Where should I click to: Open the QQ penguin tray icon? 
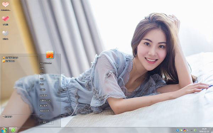click(x=185, y=130)
